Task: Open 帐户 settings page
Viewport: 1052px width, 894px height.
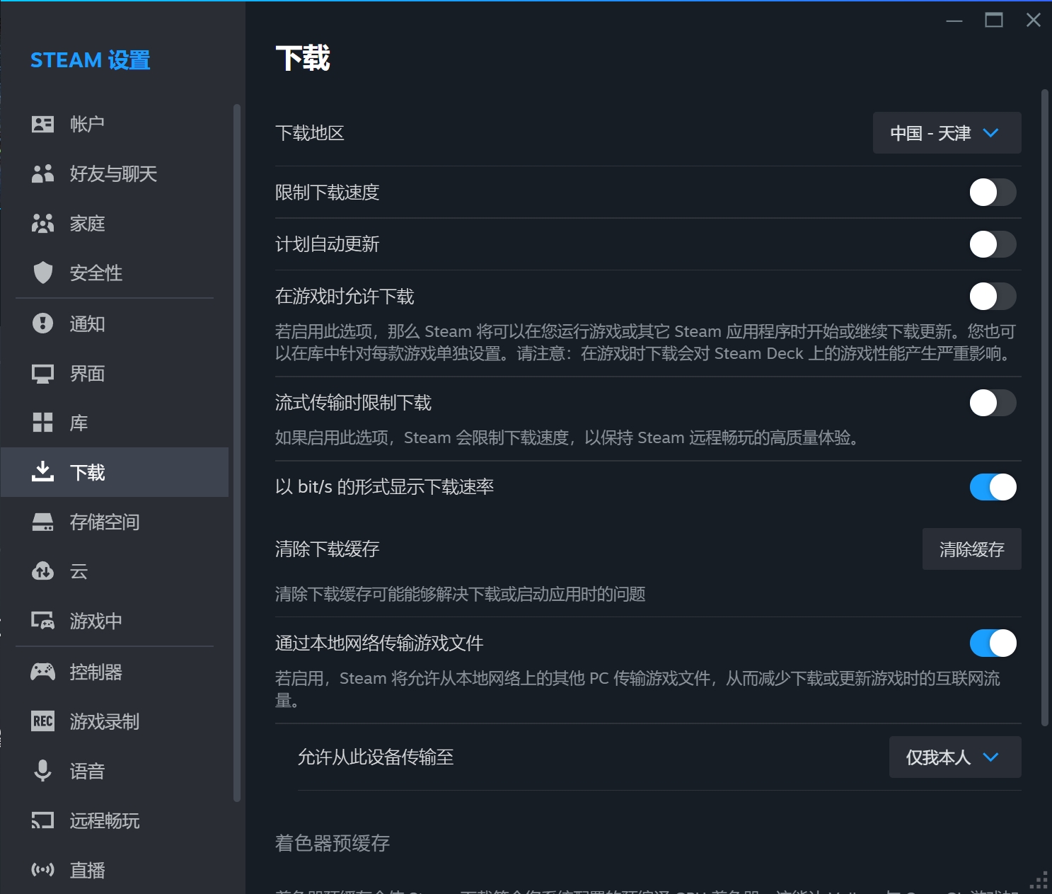Action: (x=115, y=125)
